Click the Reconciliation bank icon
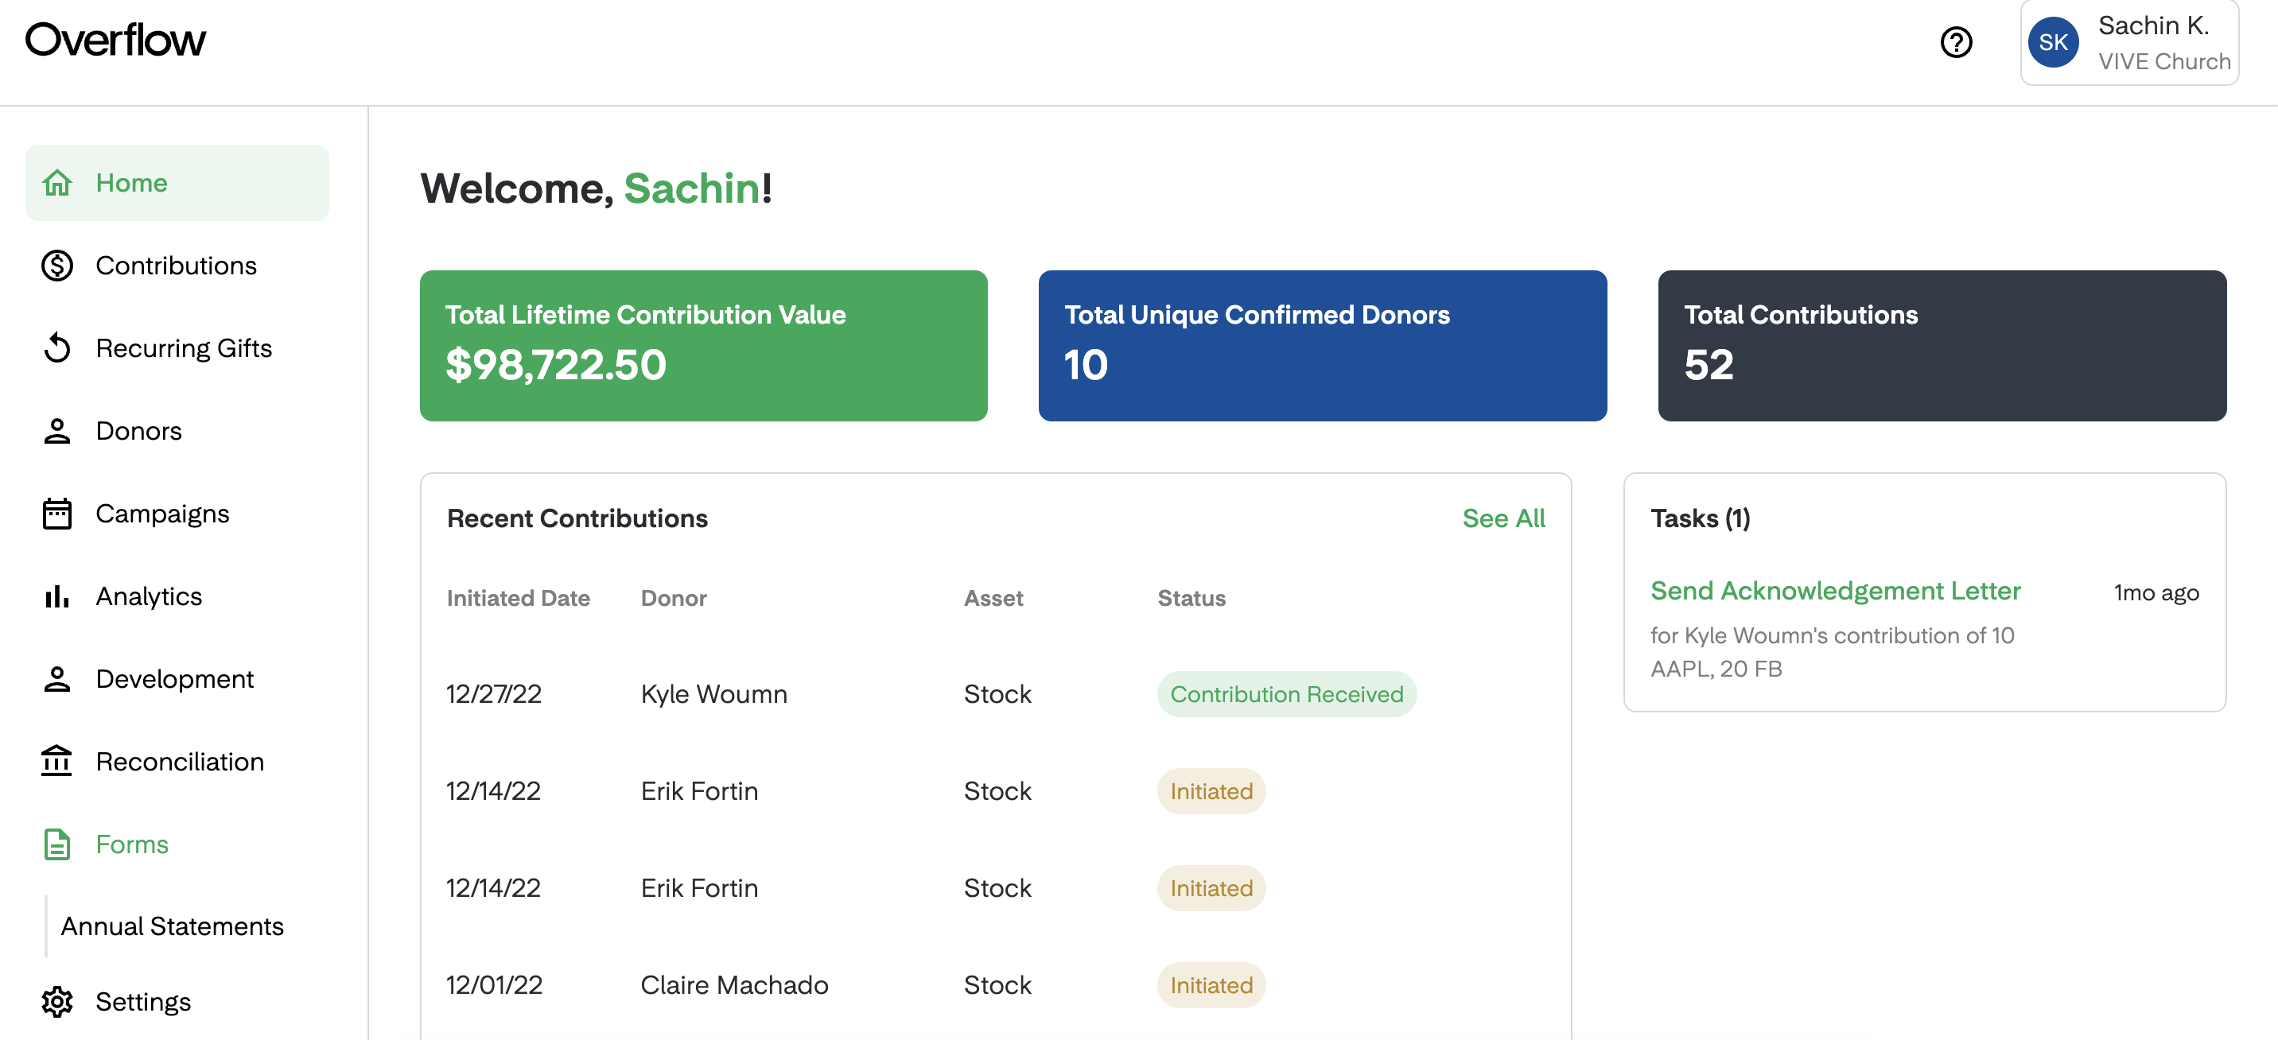The image size is (2278, 1040). [56, 761]
